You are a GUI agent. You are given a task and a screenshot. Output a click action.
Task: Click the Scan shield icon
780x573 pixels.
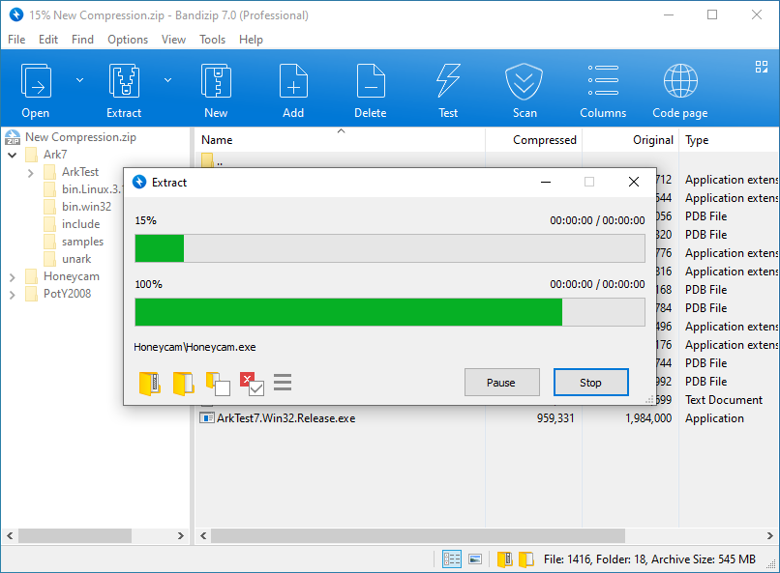click(525, 82)
